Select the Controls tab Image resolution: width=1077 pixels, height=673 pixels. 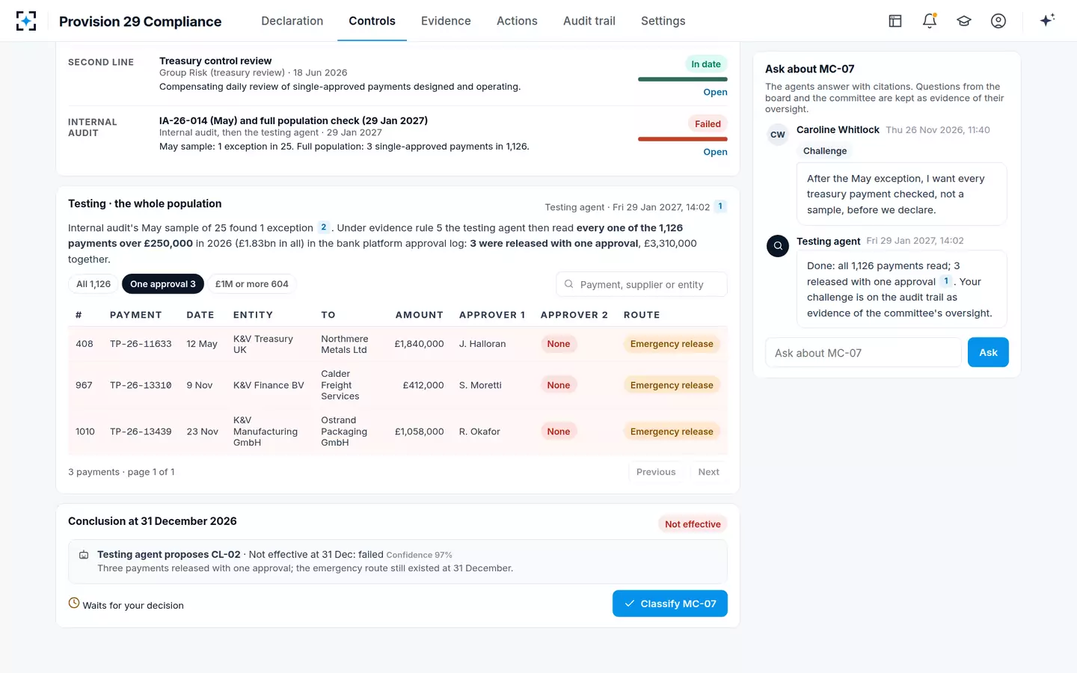click(372, 21)
